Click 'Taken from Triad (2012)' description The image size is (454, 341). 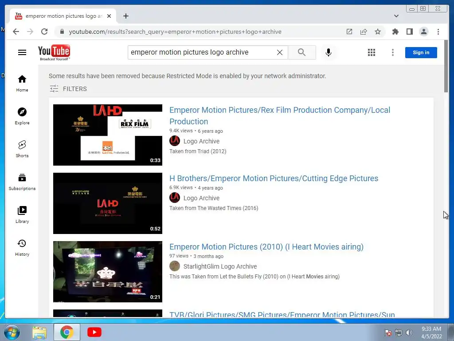[198, 151]
